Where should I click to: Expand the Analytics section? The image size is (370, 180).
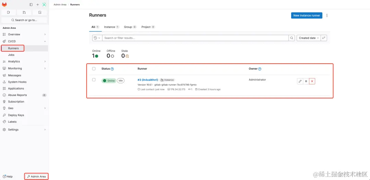tap(25, 61)
